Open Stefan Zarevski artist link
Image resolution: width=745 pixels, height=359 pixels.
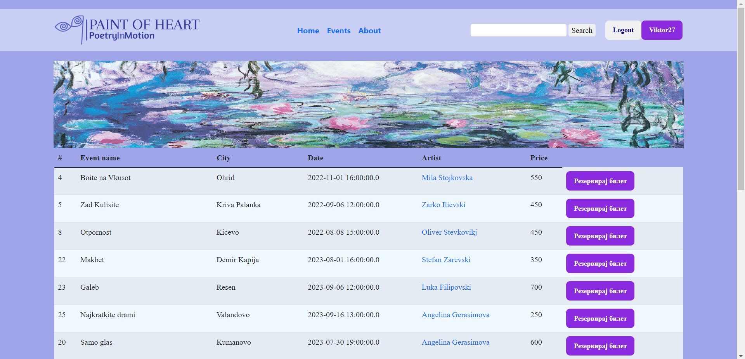(446, 260)
